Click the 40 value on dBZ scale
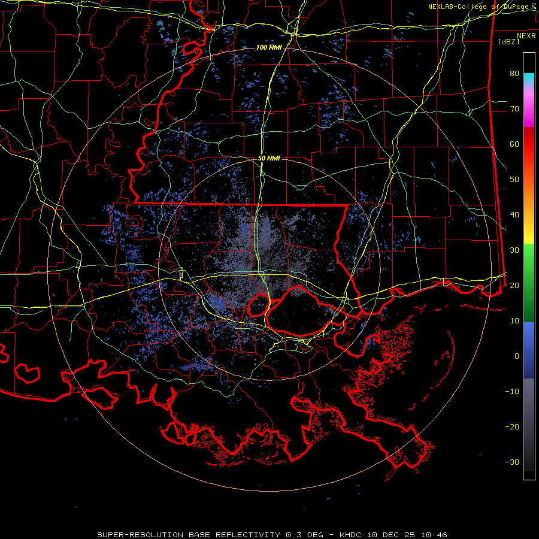 point(514,215)
